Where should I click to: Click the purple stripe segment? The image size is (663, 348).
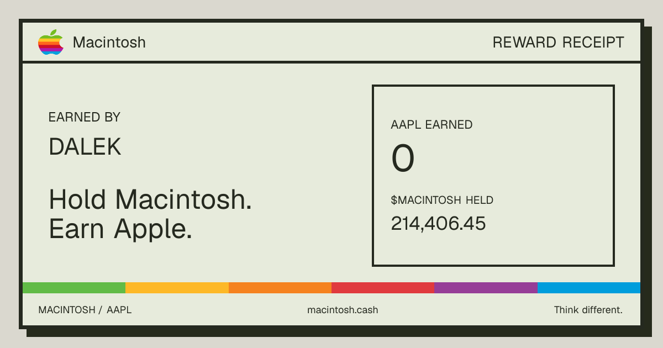486,288
